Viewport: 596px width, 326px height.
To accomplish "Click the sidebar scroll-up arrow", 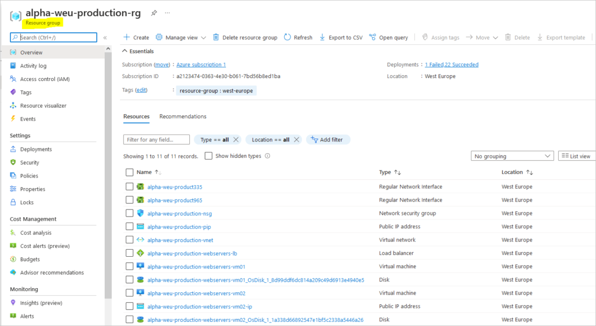I will 108,49.
